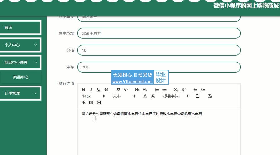The image size is (280, 155).
Task: Go to 首页 in the sidebar
Action: coord(21,27)
